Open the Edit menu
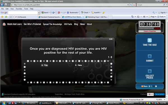The height and width of the screenshot is (105, 168). pyautogui.click(x=7, y=9)
